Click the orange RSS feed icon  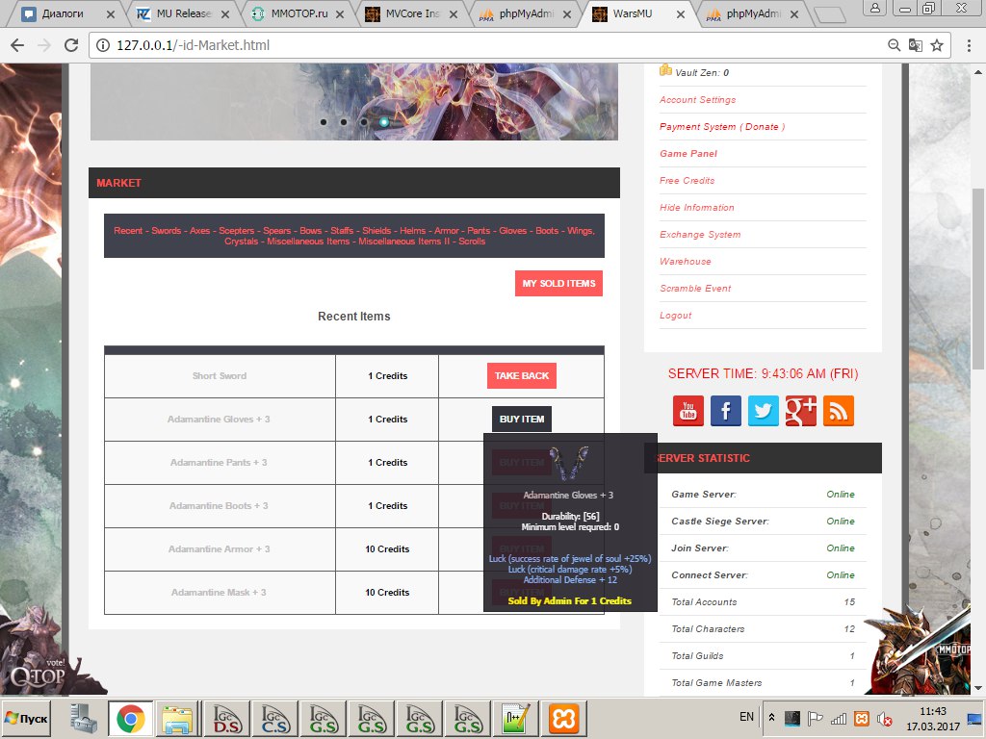click(x=838, y=411)
